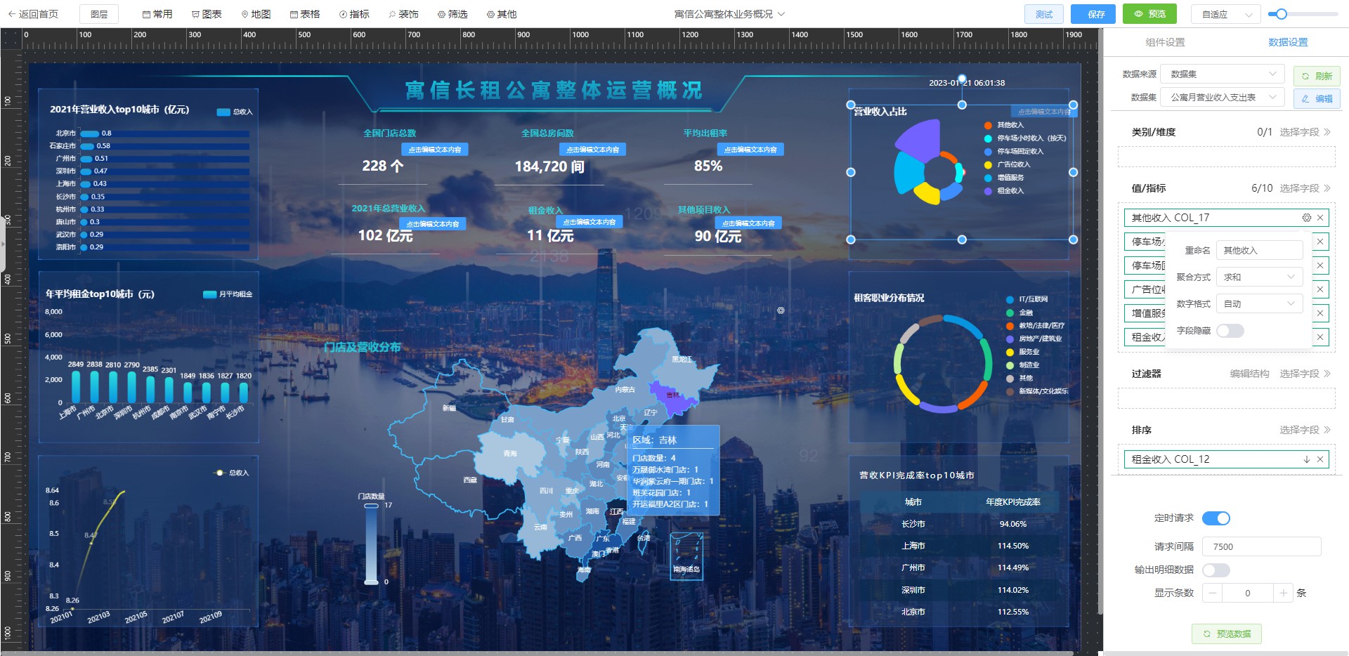Viewport: 1349px width, 656px height.
Task: Decrease 显示条数 with the minus button
Action: pos(1212,593)
